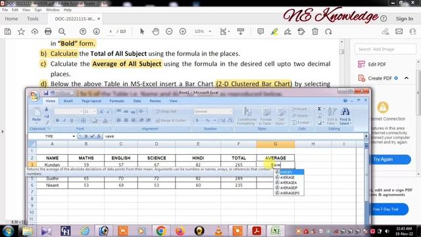Screen dimensions: 421x237
Task: Click the zoom in plus icon
Action: (x=183, y=32)
